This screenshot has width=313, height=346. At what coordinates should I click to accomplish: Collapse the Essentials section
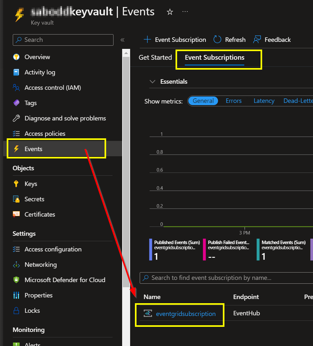153,81
